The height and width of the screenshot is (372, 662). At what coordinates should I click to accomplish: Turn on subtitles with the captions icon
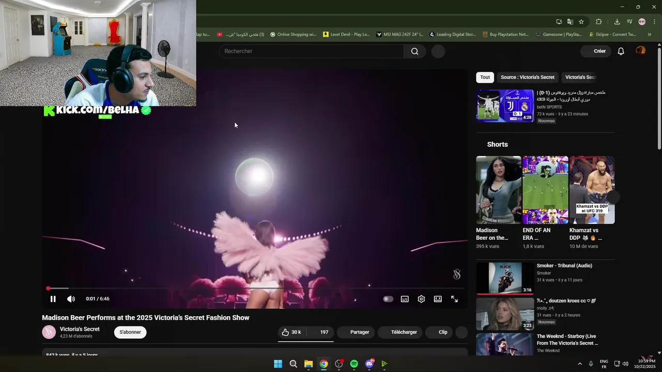pyautogui.click(x=404, y=299)
